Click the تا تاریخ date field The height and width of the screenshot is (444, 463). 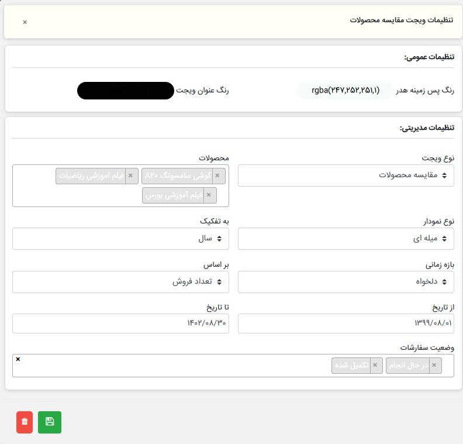pyautogui.click(x=120, y=323)
